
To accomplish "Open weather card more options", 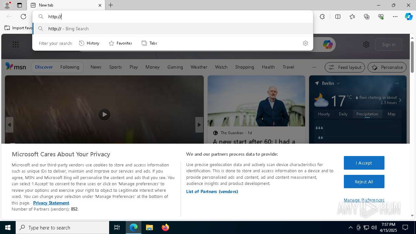I will click(396, 83).
